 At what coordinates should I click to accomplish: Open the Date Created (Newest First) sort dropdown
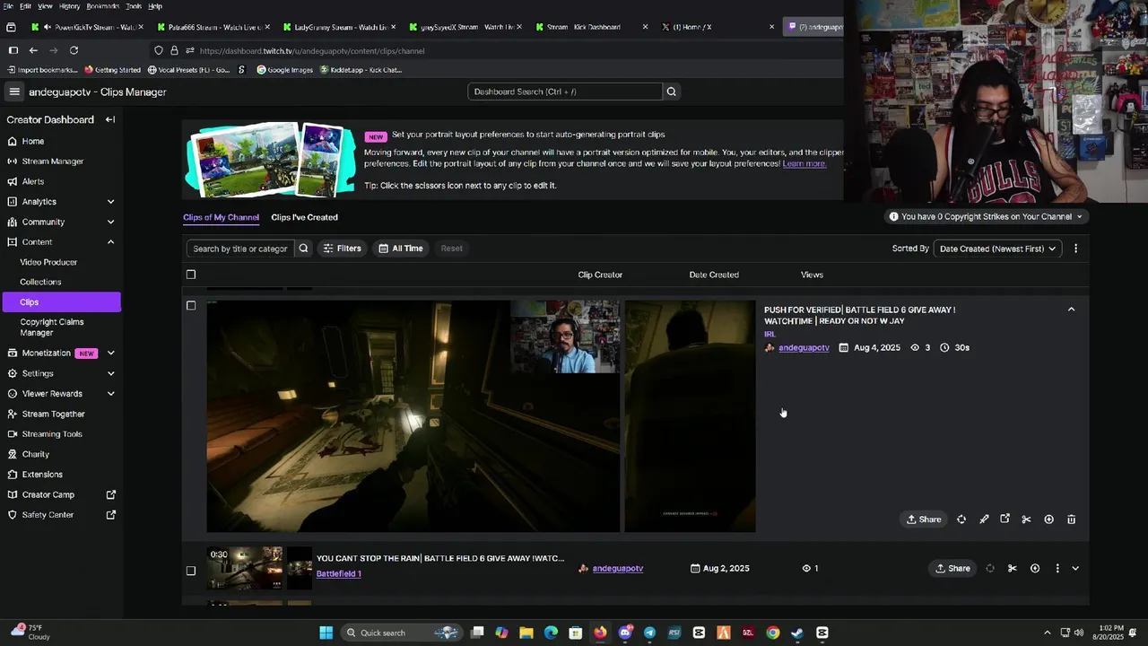[997, 249]
